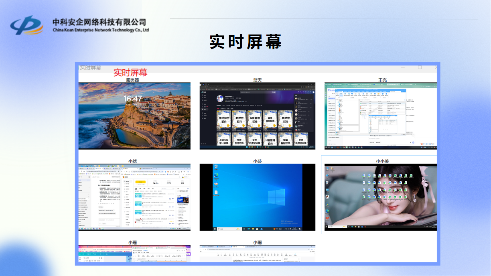Open the 服务器 screen thumbnail

coord(134,116)
